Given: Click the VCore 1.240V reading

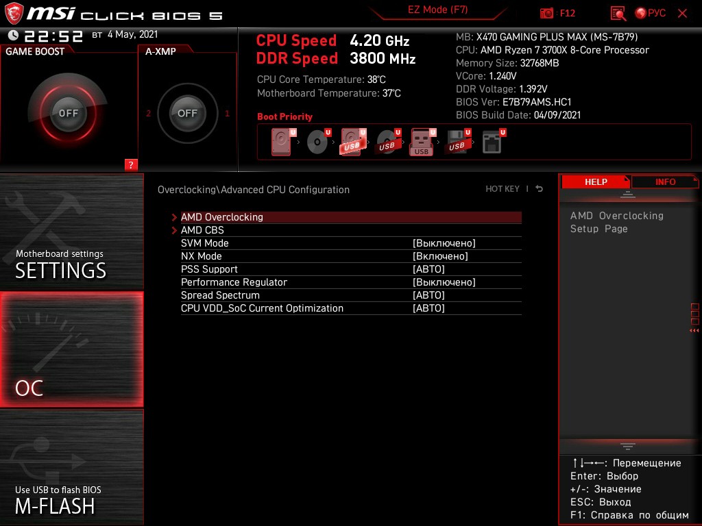Looking at the screenshot, I should pyautogui.click(x=486, y=76).
